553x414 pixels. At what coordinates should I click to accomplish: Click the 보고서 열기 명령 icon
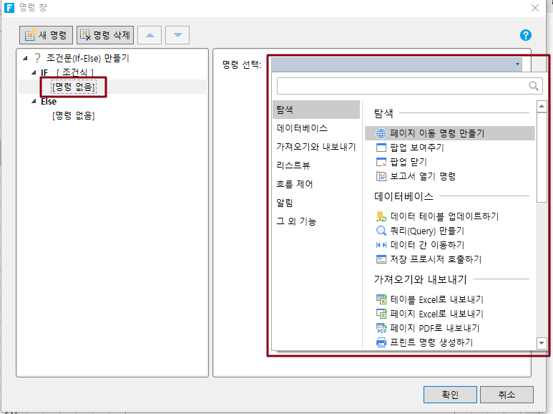(381, 176)
